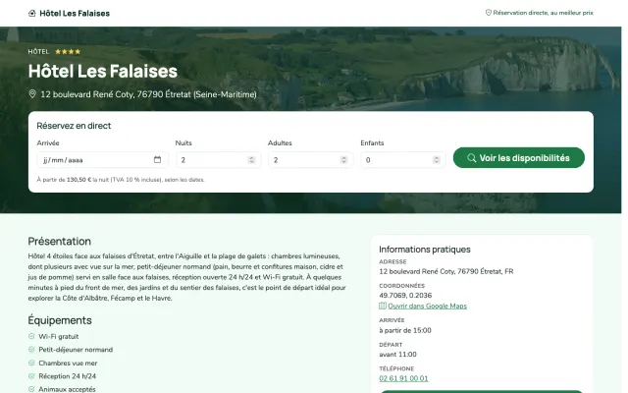Click the arrival time à partir de 15:00

pyautogui.click(x=405, y=330)
